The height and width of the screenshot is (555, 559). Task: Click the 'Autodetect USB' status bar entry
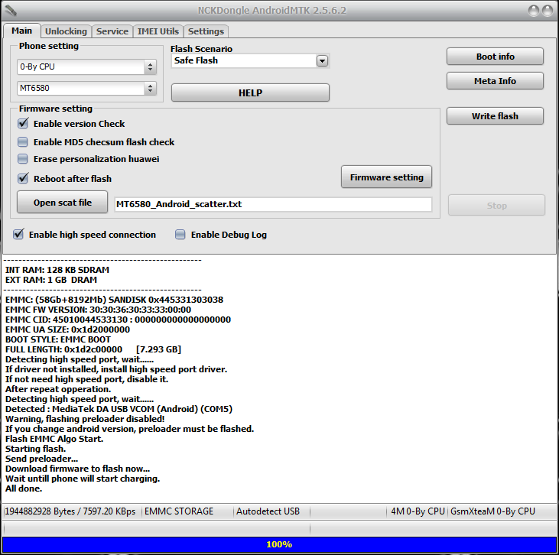click(x=268, y=511)
